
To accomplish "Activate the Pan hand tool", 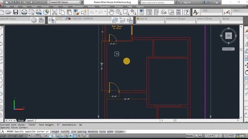I will click(x=111, y=12).
